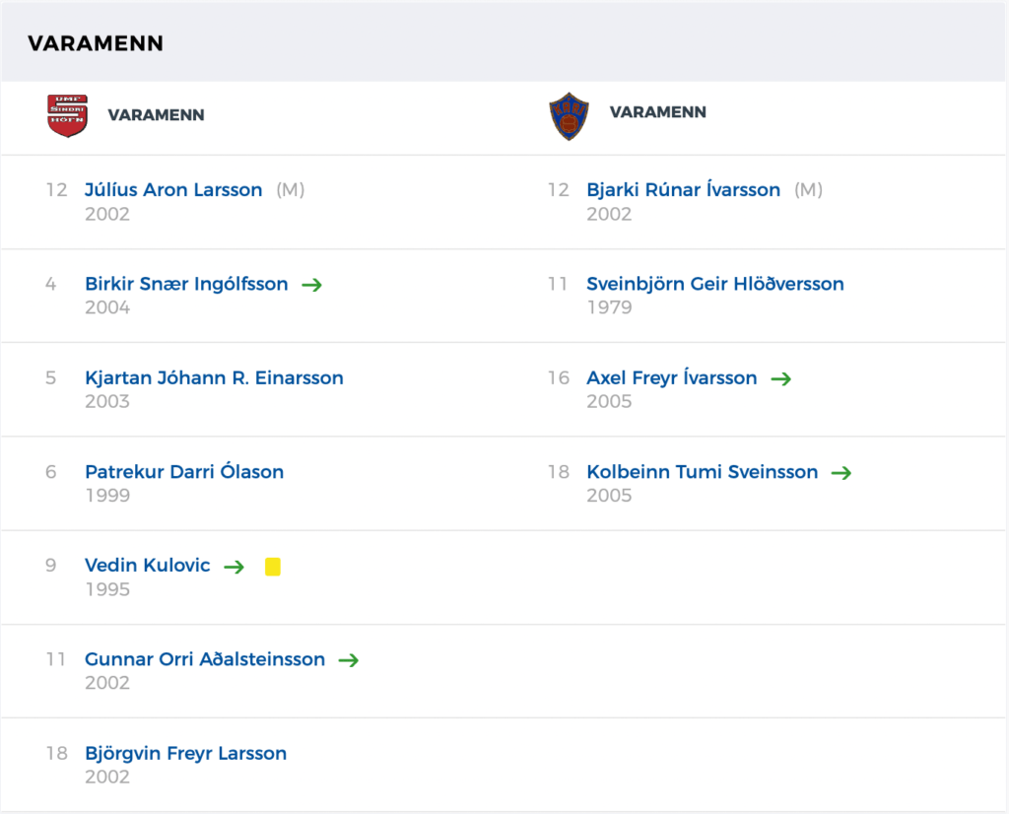Click the red Sindri club crest

point(68,116)
